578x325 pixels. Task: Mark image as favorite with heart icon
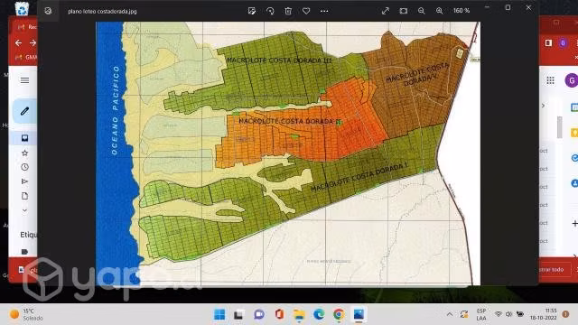point(306,11)
